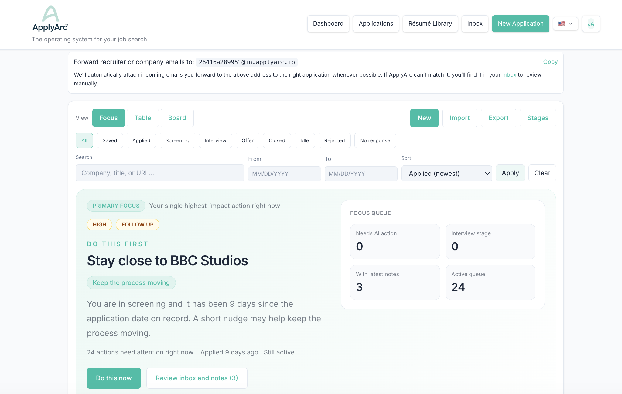Filter by No response status
The image size is (622, 394).
coord(375,140)
